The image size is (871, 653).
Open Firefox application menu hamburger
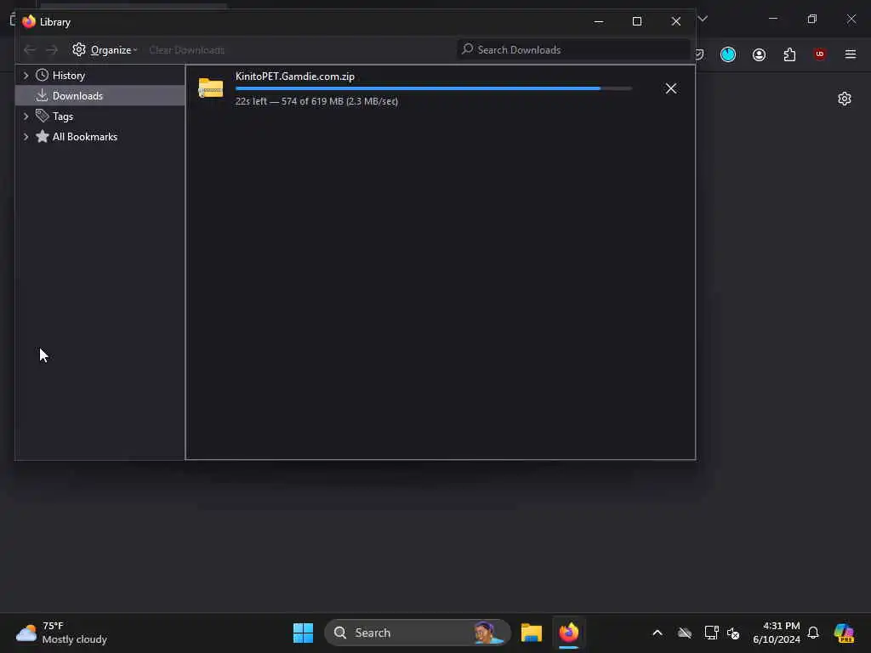[x=851, y=54]
